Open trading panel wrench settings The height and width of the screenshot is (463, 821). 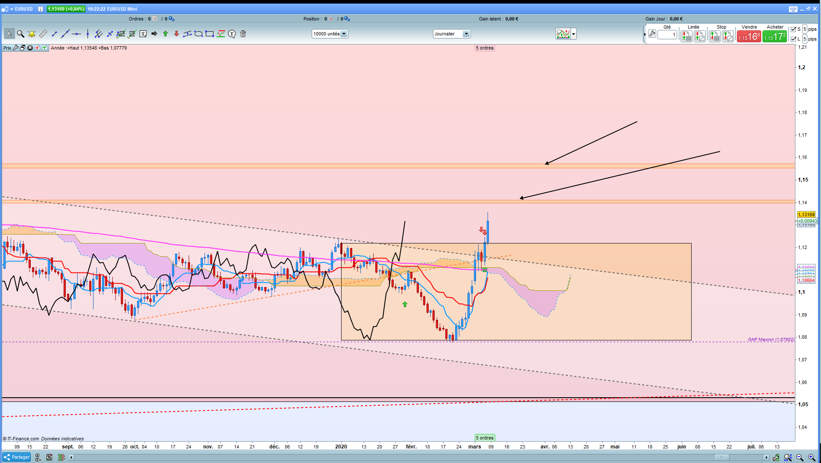click(x=652, y=34)
